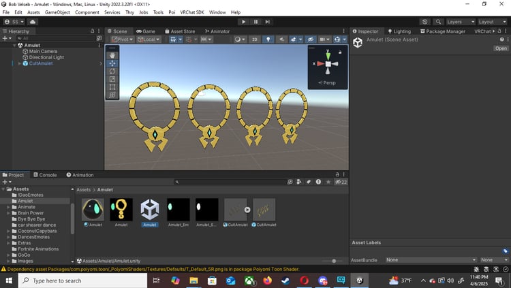
Task: Open the Opera browser taskbar icon
Action: coord(304,281)
